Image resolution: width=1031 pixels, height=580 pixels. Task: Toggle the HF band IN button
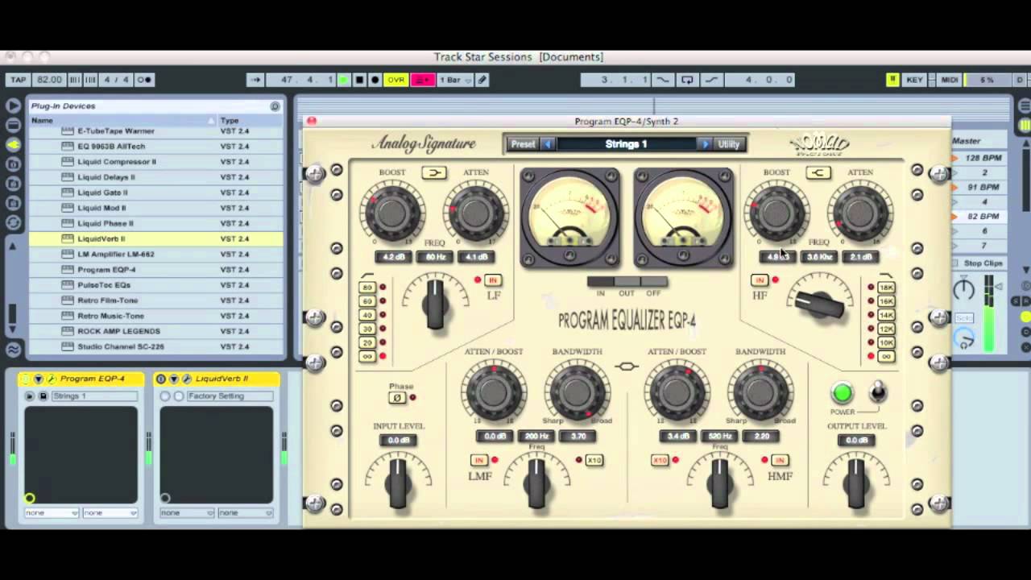coord(759,280)
